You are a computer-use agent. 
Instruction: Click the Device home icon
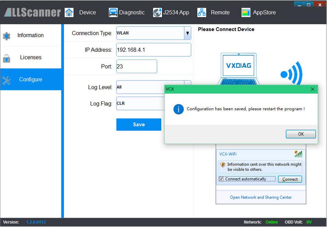point(69,12)
